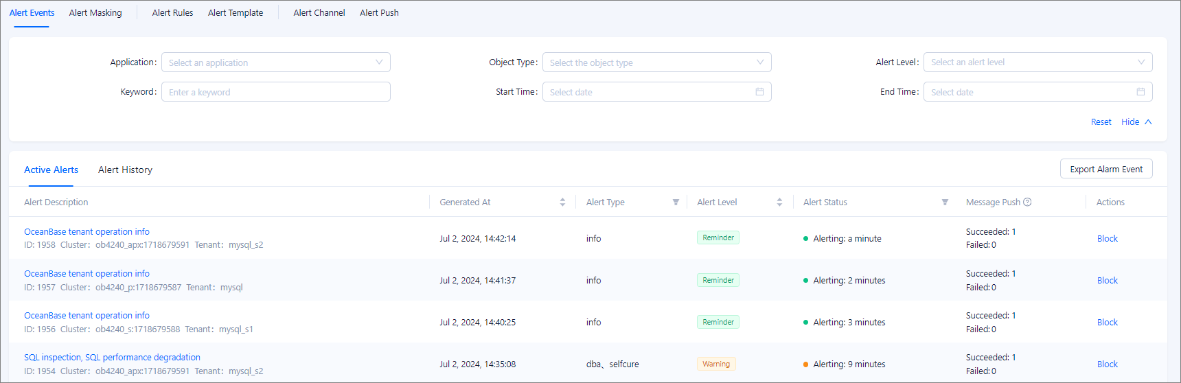
Task: Sort by Alert Level column arrows
Action: click(x=779, y=202)
